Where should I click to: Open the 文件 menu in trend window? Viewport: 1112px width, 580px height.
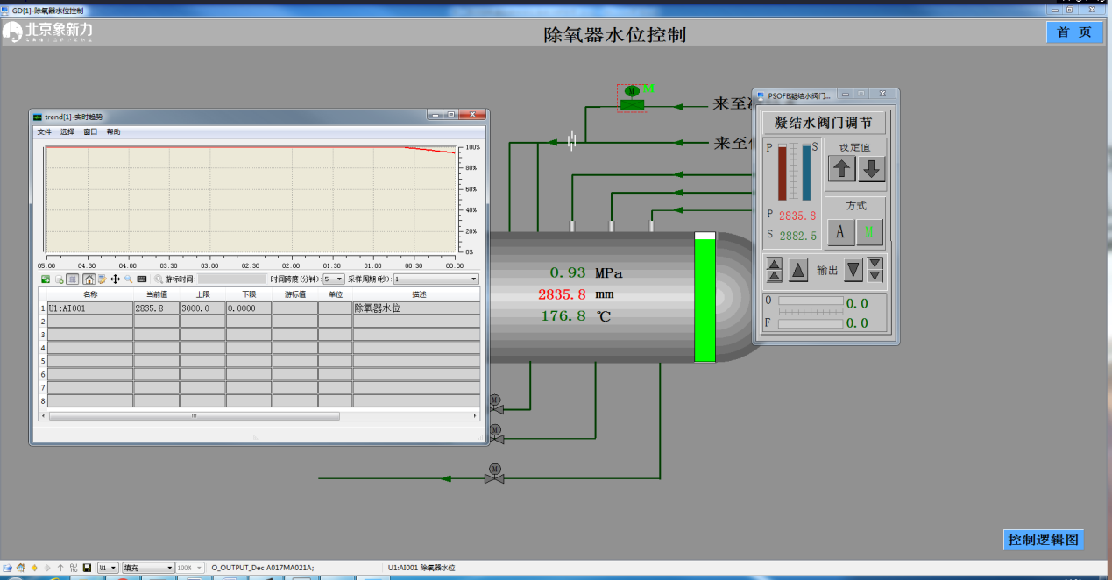click(x=44, y=131)
